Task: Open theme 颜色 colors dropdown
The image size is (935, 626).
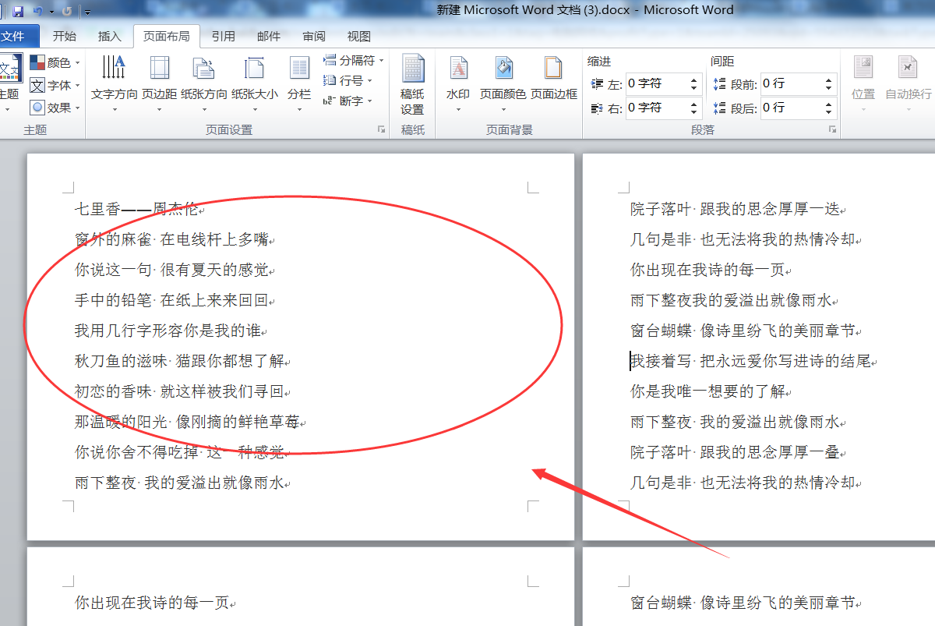Action: (x=55, y=62)
